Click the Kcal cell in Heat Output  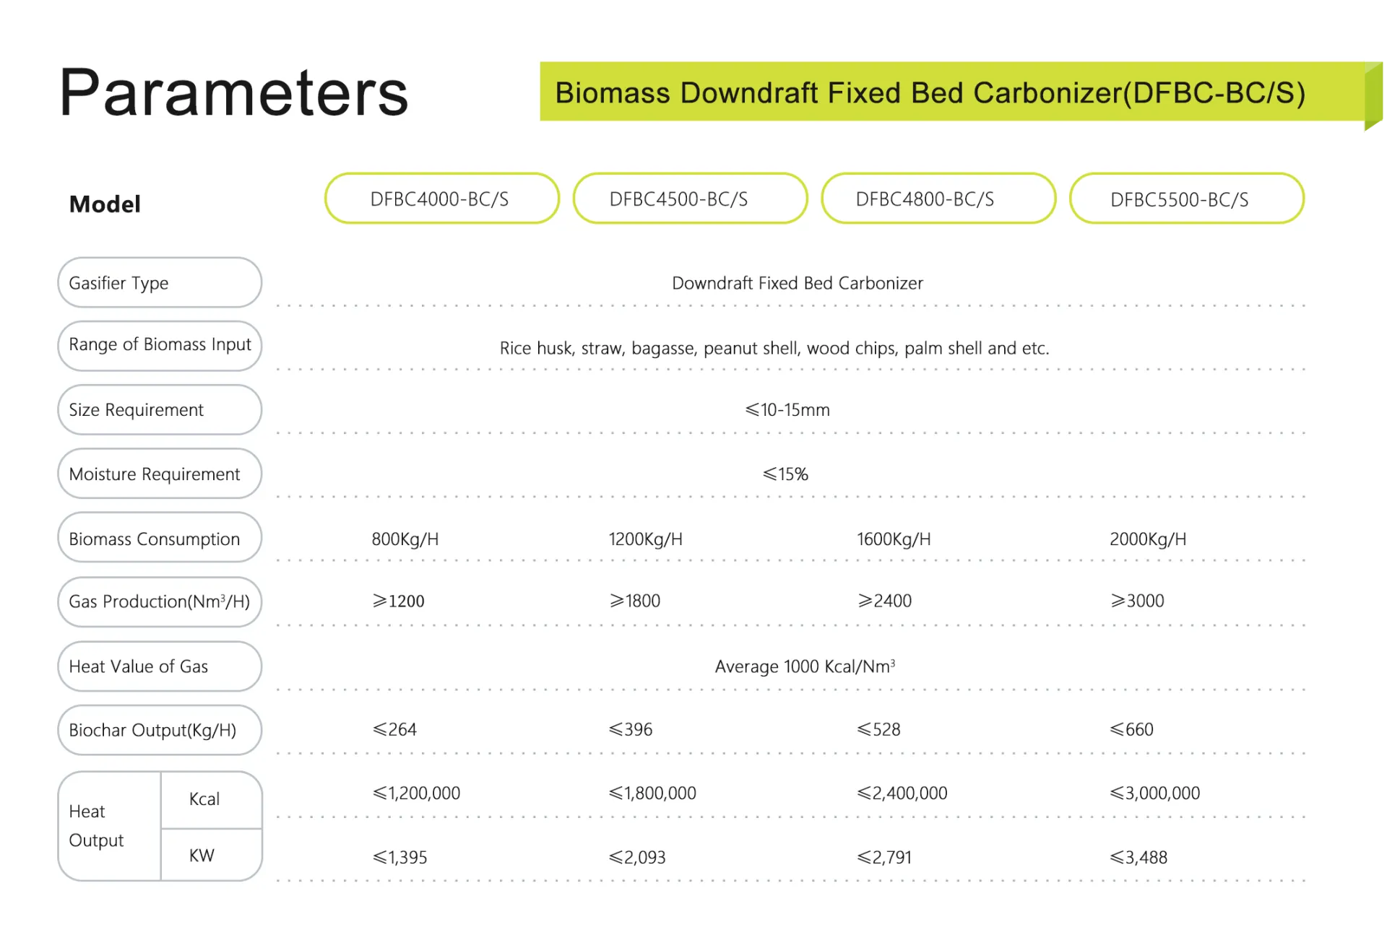(x=211, y=799)
